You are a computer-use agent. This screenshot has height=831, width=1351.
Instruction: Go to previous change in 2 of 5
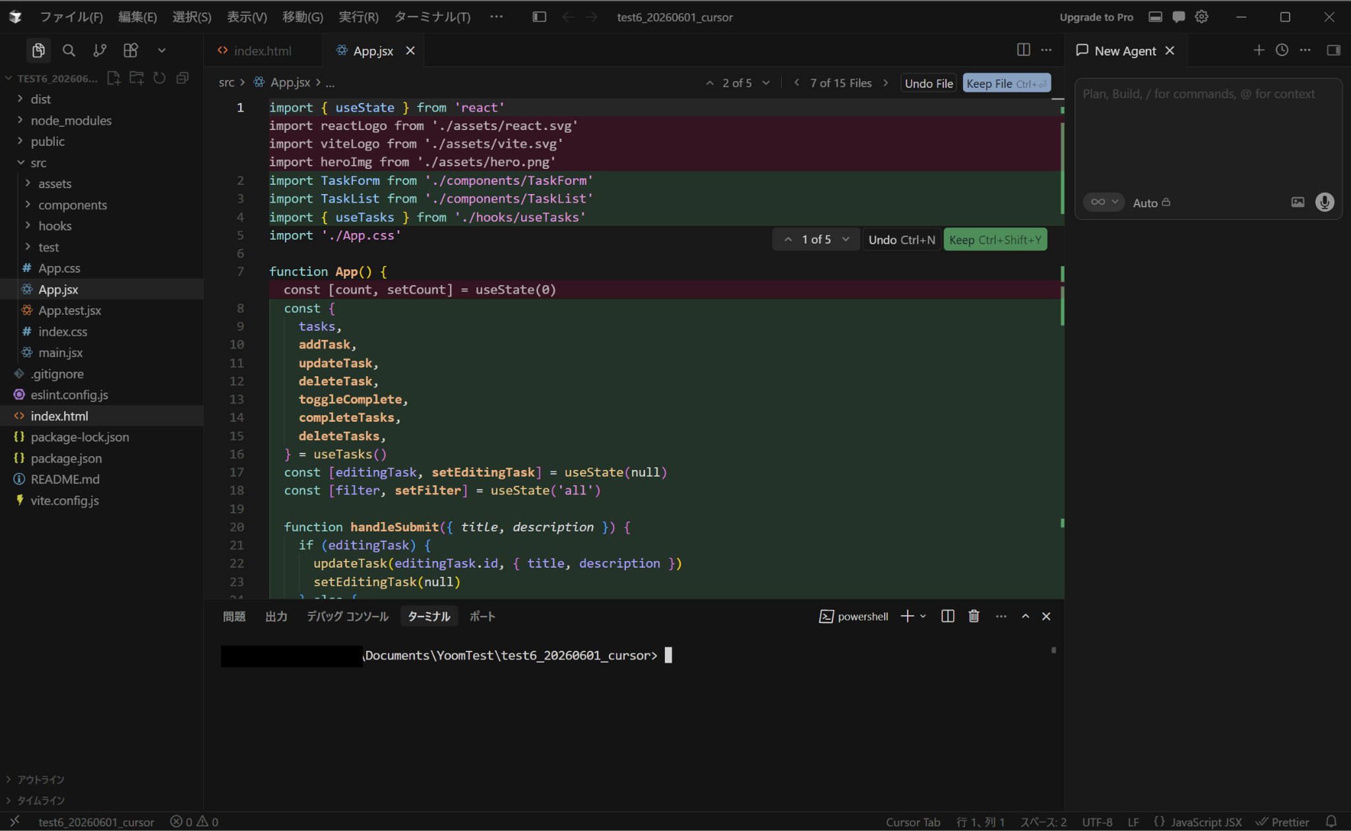pos(710,83)
